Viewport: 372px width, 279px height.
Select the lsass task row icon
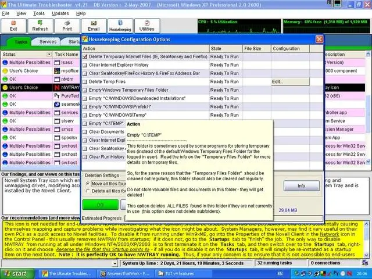[x=57, y=63]
